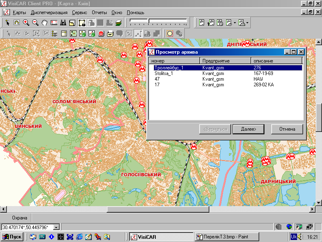
Task: Click the points with green database icon
Action: click(x=83, y=33)
